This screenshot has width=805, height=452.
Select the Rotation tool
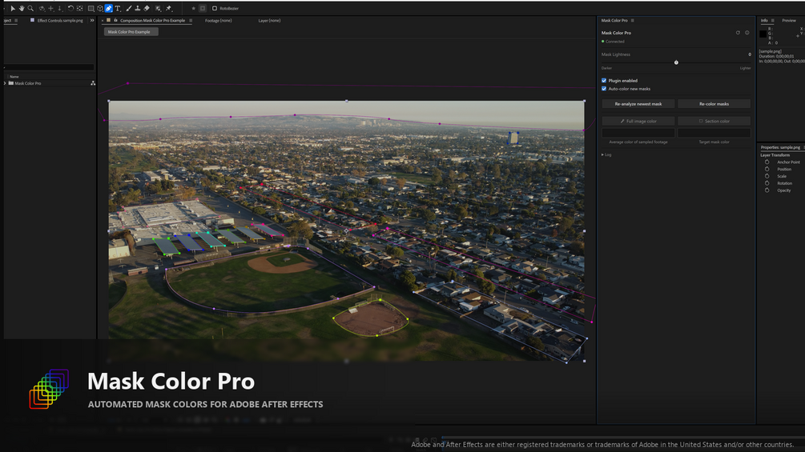pyautogui.click(x=70, y=8)
